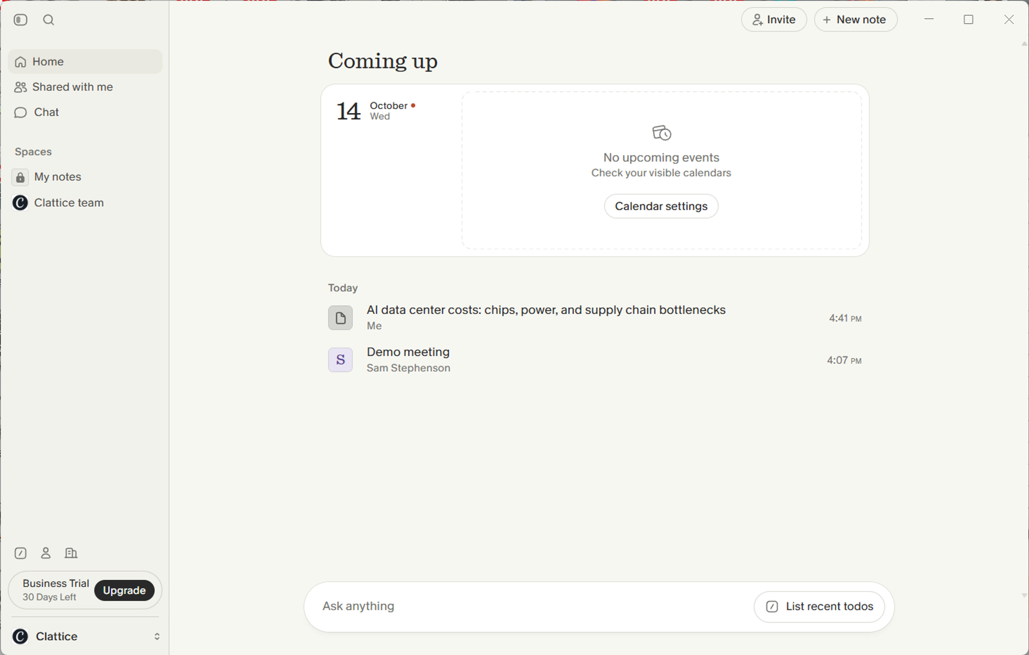Open the Clattice team space
This screenshot has width=1029, height=655.
tap(85, 202)
